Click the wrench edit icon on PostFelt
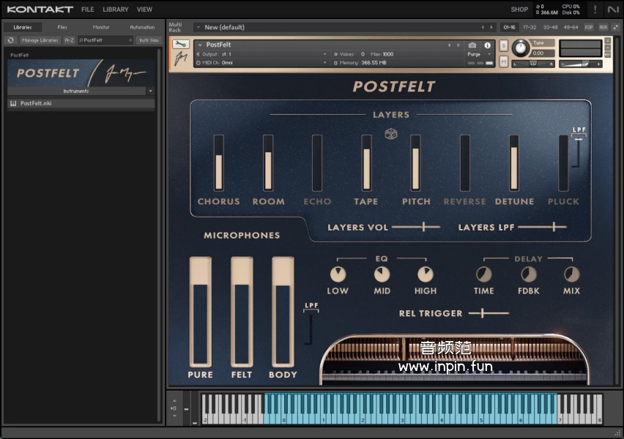The image size is (624, 439). pyautogui.click(x=180, y=45)
